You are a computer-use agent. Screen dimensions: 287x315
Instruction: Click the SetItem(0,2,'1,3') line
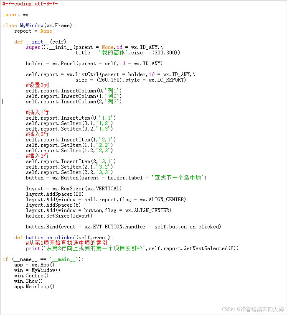click(69, 128)
